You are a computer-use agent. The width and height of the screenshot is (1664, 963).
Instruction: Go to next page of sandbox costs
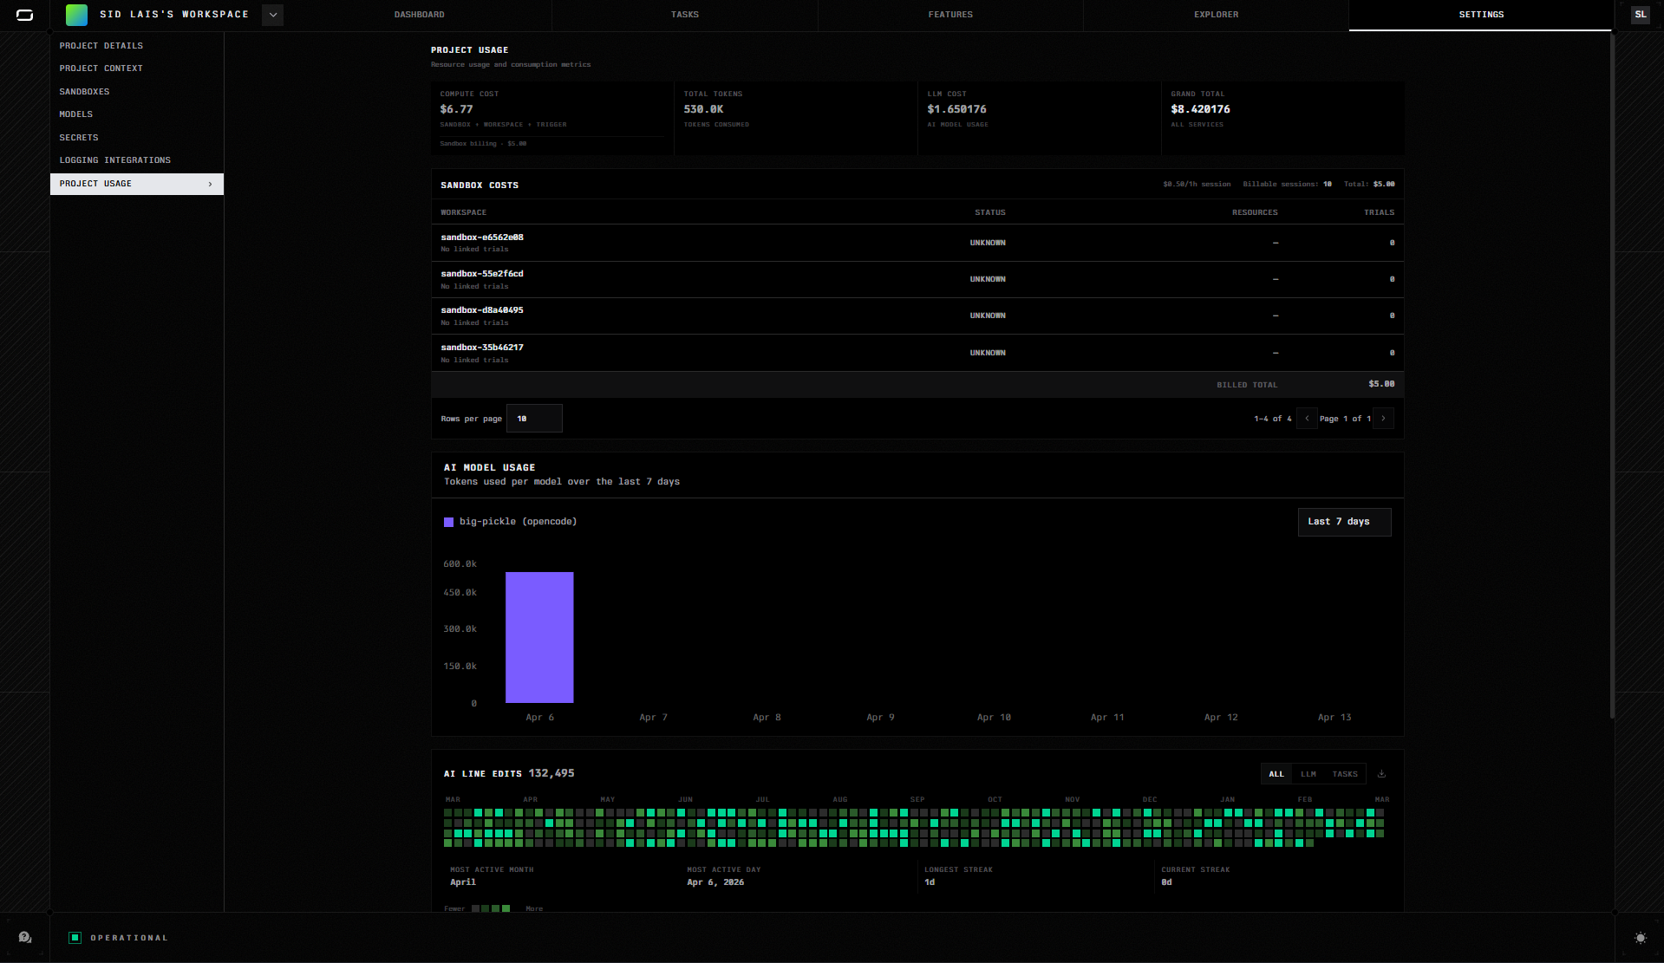click(x=1383, y=419)
